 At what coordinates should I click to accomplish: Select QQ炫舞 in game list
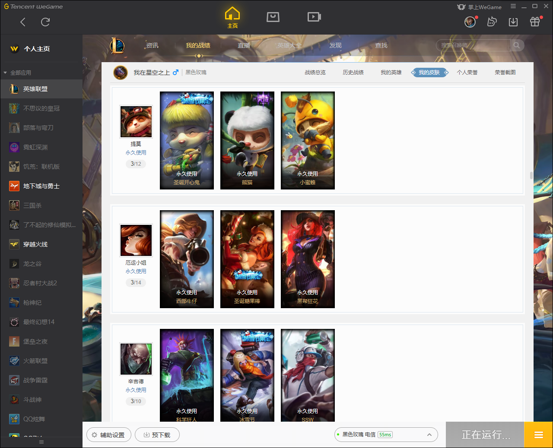coord(41,419)
